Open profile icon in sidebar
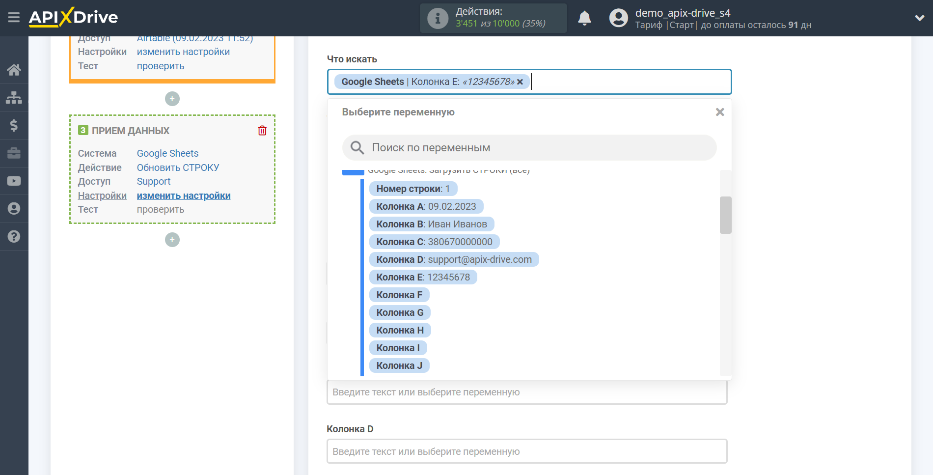Screen dimensions: 933x475 click(14, 209)
